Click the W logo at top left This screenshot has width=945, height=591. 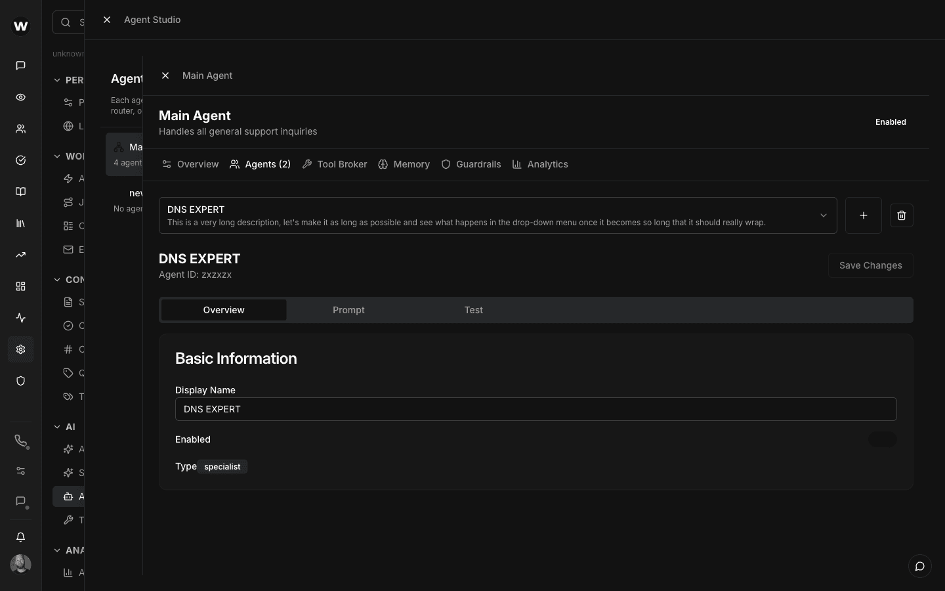click(20, 26)
